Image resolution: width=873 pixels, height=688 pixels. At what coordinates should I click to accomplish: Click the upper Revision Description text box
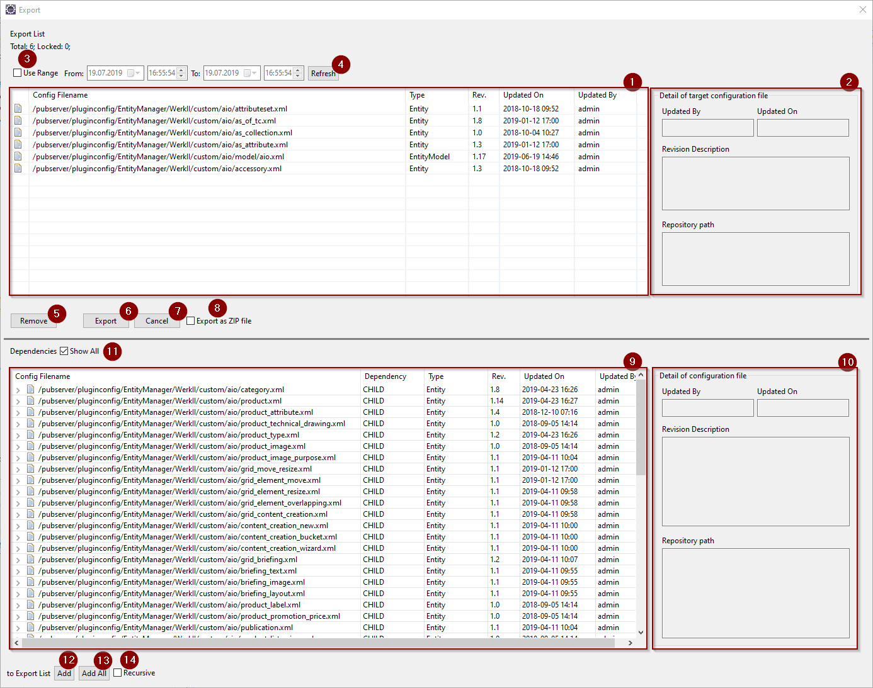pos(755,183)
